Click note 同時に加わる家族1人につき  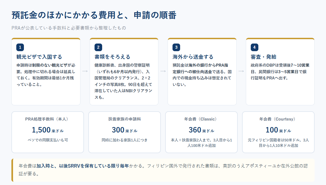tap(124, 140)
